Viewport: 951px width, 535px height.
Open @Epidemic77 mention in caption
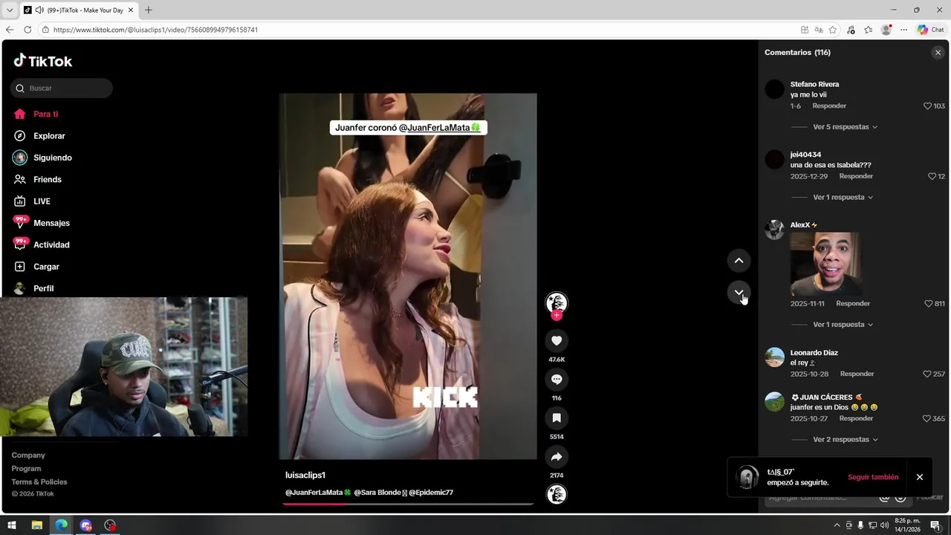coord(431,492)
